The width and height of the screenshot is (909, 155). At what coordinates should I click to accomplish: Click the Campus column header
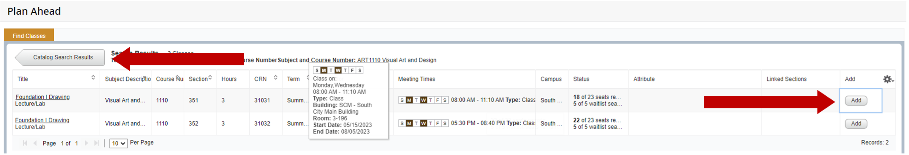[x=551, y=79]
